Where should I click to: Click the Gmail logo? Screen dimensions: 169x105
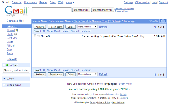coord(17,11)
